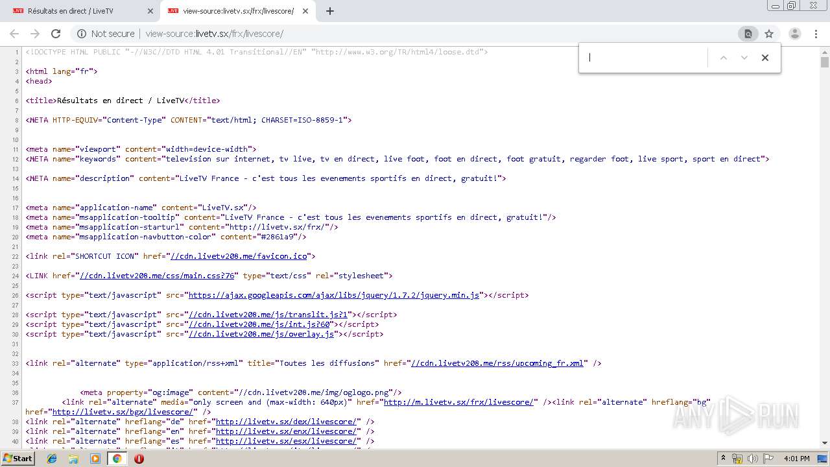
Task: Click the 4:01 PM taskbar clock
Action: coord(796,459)
